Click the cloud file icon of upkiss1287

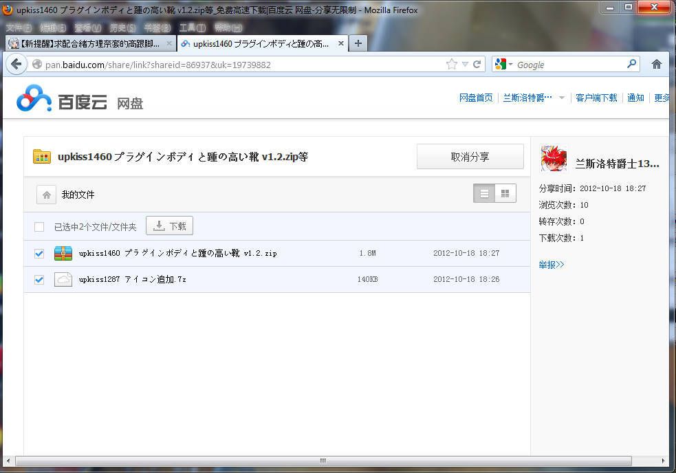click(63, 279)
